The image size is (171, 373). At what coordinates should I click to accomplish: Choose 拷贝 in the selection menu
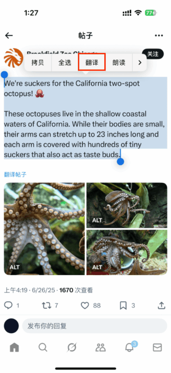[38, 63]
